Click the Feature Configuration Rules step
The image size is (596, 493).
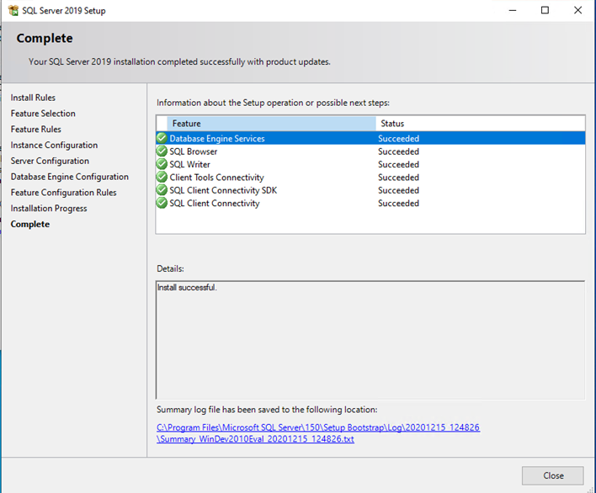(x=63, y=193)
